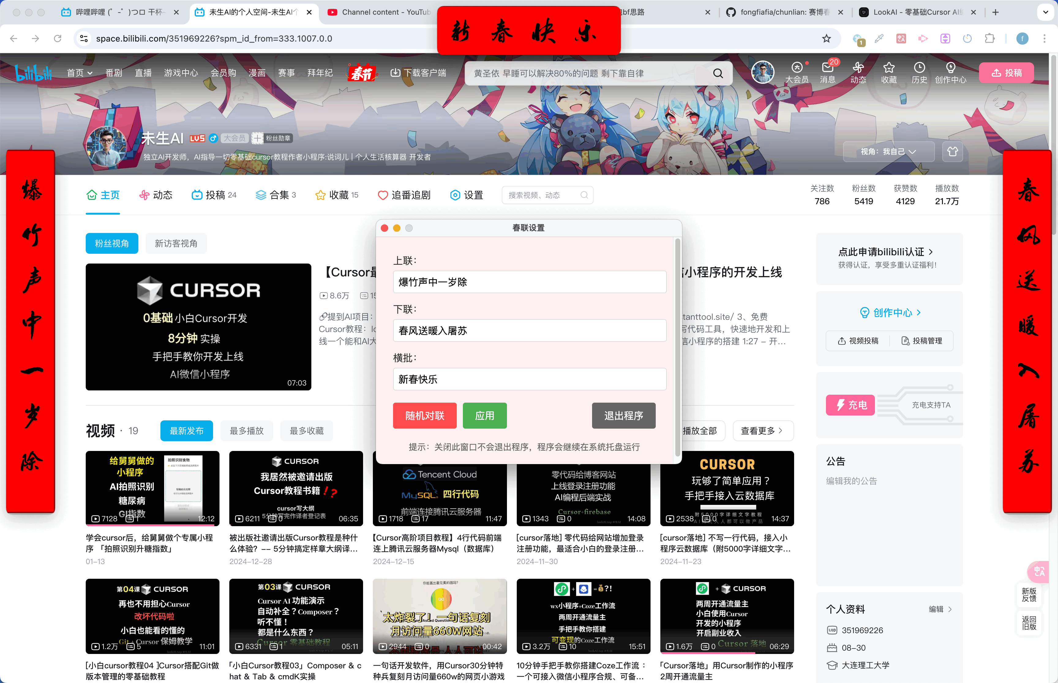The image size is (1058, 683).
Task: Click the bilibili logo
Action: [33, 73]
